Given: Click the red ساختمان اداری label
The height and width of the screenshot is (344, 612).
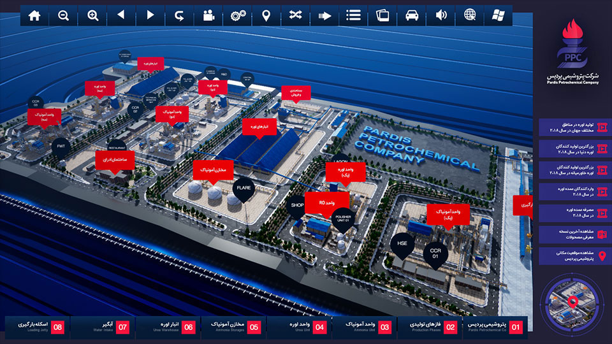Looking at the screenshot, I should pyautogui.click(x=115, y=160).
